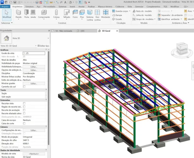
Task: Click the ViewCube FRONTAL face
Action: pos(184,50)
